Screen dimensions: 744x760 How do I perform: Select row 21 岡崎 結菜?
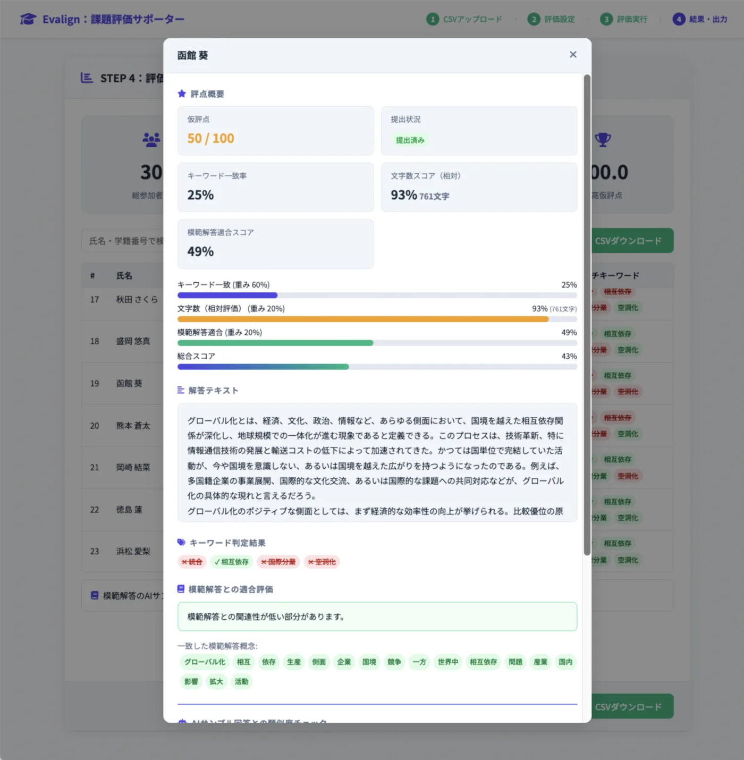point(122,467)
